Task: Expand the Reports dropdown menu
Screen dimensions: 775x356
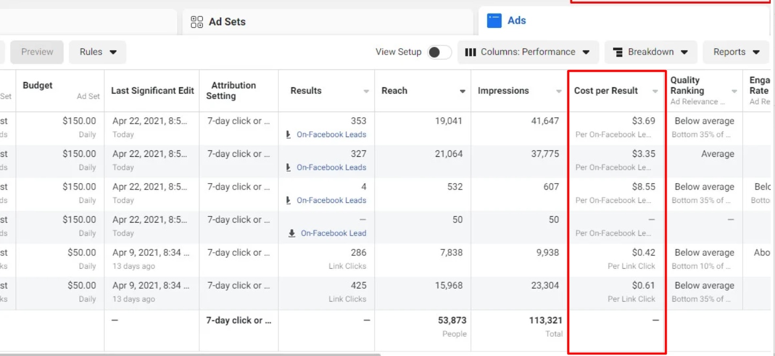Action: point(736,52)
